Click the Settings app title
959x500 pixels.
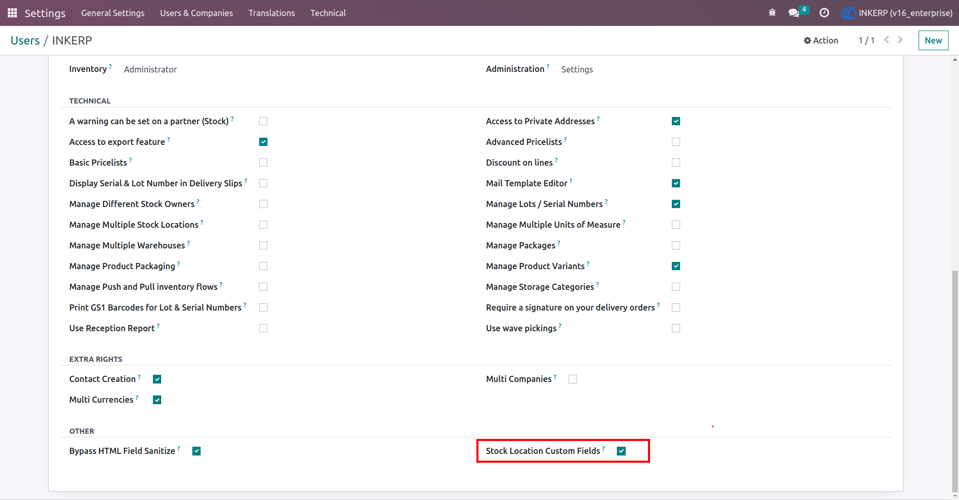(45, 13)
